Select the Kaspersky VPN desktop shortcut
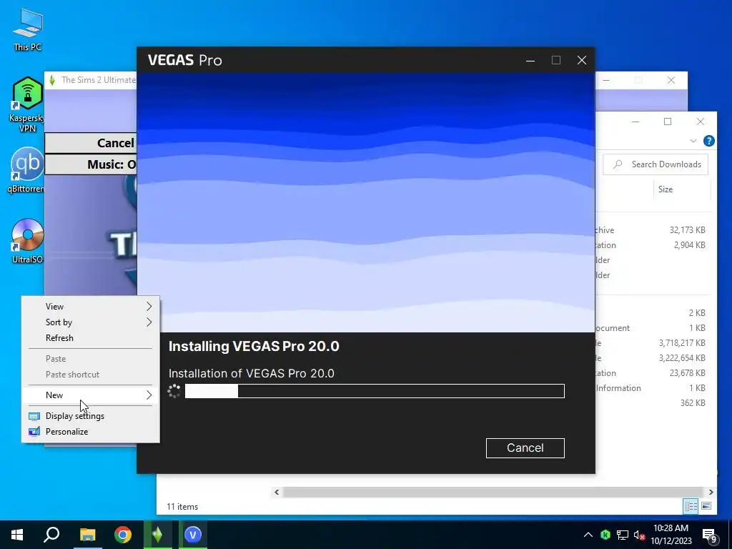This screenshot has height=549, width=732. point(28,104)
